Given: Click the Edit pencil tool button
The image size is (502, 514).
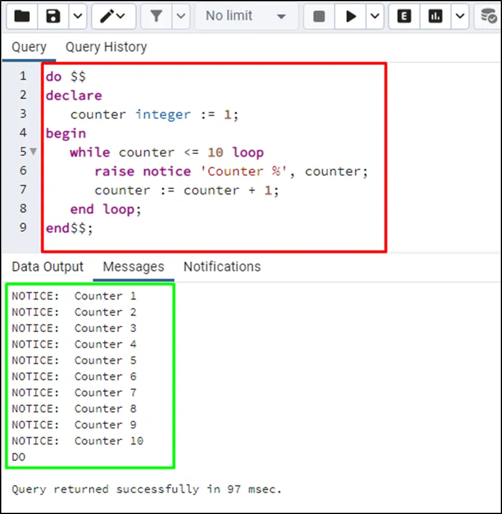Looking at the screenshot, I should click(113, 16).
